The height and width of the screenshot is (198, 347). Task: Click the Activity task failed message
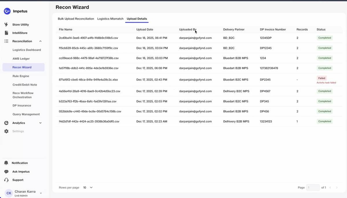point(326,83)
